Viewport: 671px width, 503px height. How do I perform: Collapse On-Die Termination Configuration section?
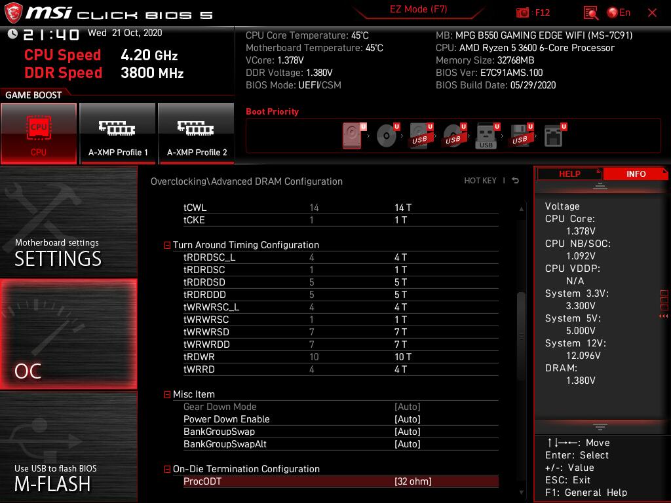(x=167, y=469)
